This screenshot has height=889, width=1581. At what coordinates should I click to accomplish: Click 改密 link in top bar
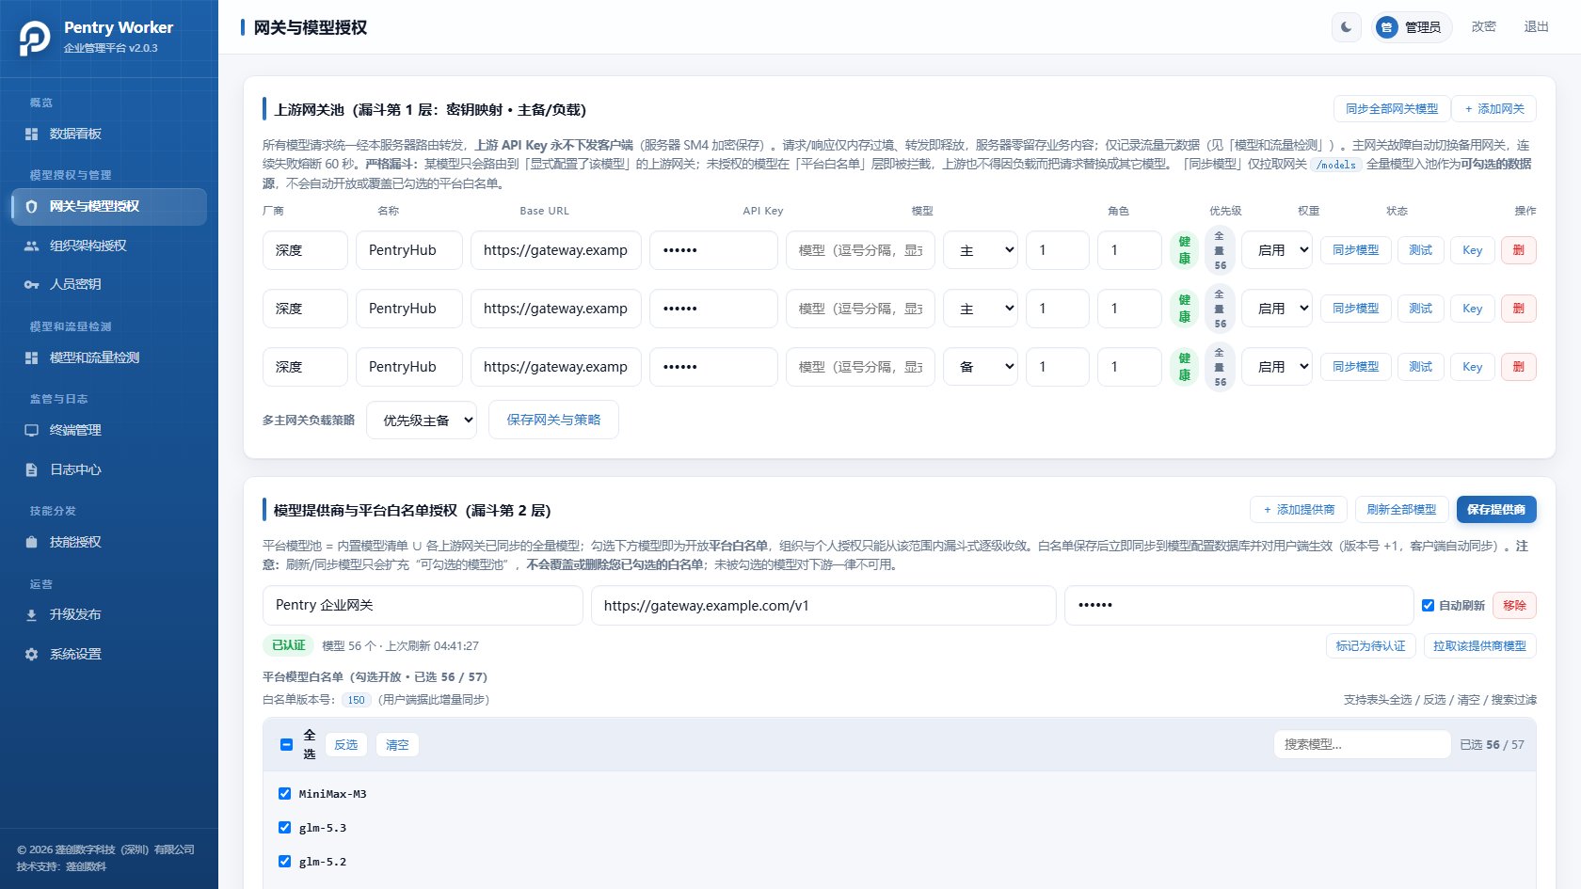click(1483, 27)
